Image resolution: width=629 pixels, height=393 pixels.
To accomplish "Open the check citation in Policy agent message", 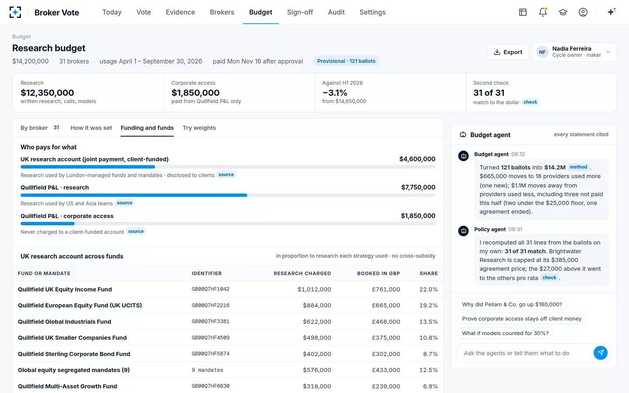I will [549, 278].
